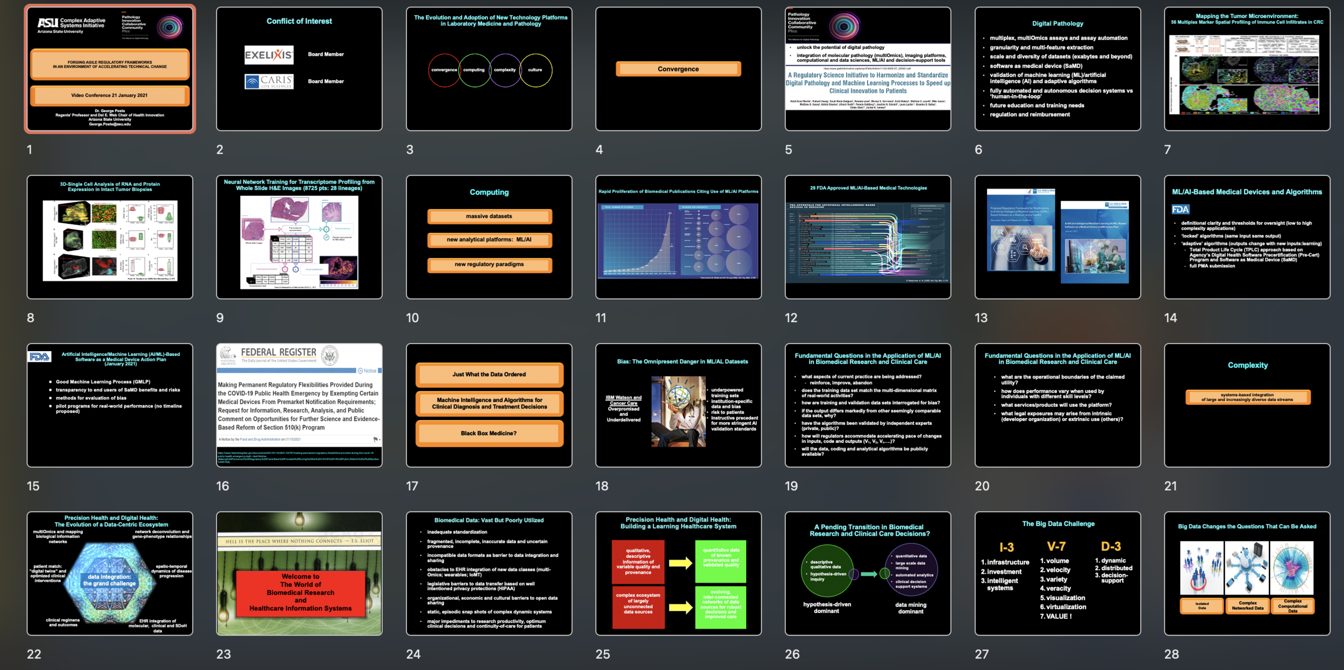Select the Conflict of Interest slide
This screenshot has width=1344, height=670.
[x=299, y=69]
